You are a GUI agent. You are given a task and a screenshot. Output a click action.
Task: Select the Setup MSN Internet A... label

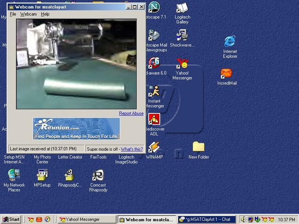point(14,160)
